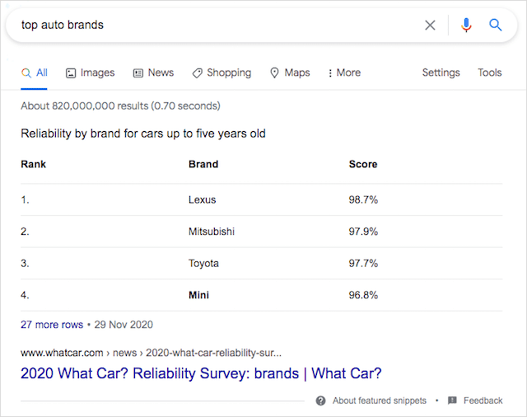Click the question mark help icon
Viewport: 527px width, 417px height.
point(320,401)
